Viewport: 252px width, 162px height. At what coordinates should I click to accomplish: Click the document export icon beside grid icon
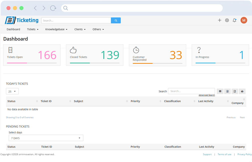click(x=227, y=91)
